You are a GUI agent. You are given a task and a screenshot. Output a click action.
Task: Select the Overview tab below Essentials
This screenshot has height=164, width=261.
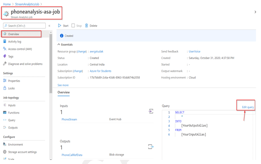click(x=63, y=92)
